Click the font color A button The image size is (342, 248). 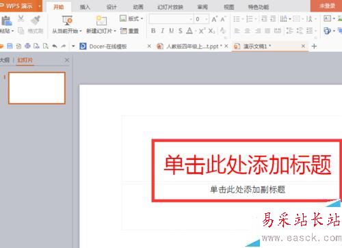(189, 31)
